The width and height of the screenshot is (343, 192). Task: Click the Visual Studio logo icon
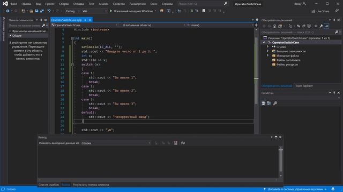point(5,4)
